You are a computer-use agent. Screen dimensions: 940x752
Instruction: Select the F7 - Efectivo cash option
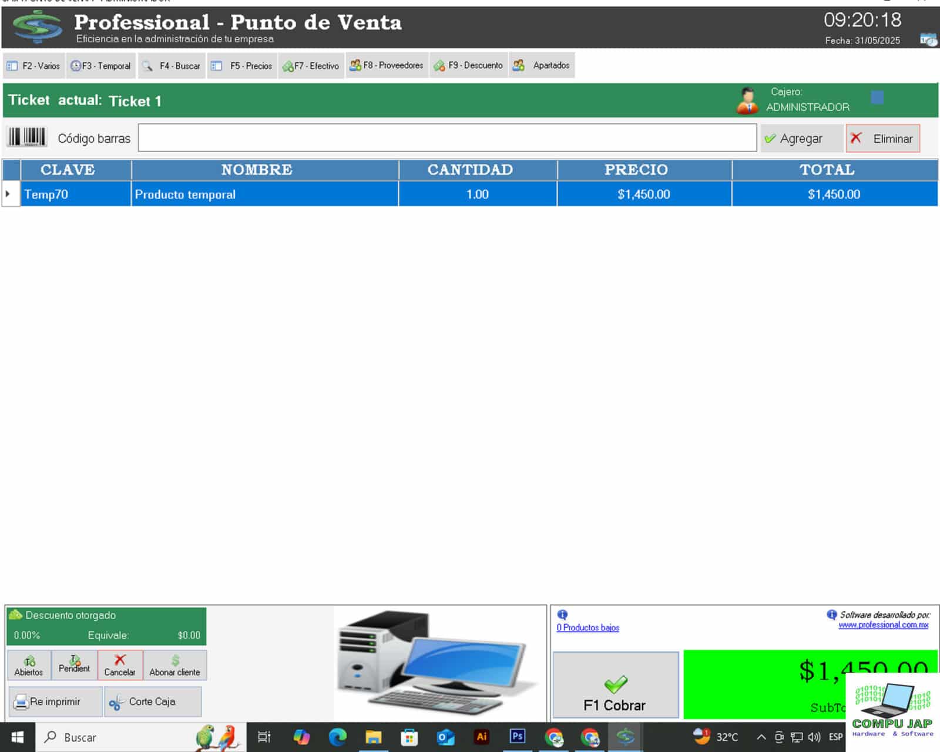pyautogui.click(x=311, y=66)
